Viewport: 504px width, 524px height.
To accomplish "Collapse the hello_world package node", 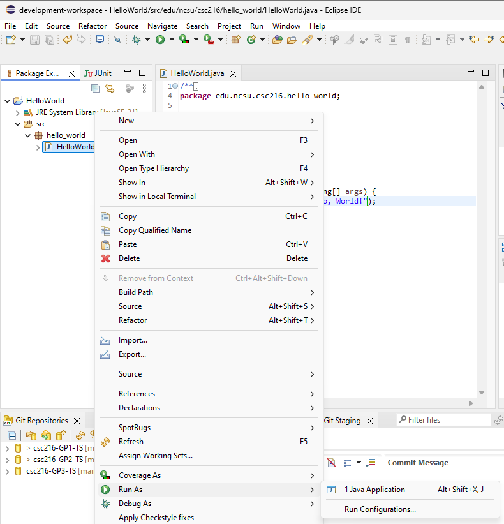I will pos(28,136).
